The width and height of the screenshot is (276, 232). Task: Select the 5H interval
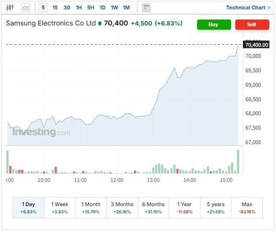(91, 7)
